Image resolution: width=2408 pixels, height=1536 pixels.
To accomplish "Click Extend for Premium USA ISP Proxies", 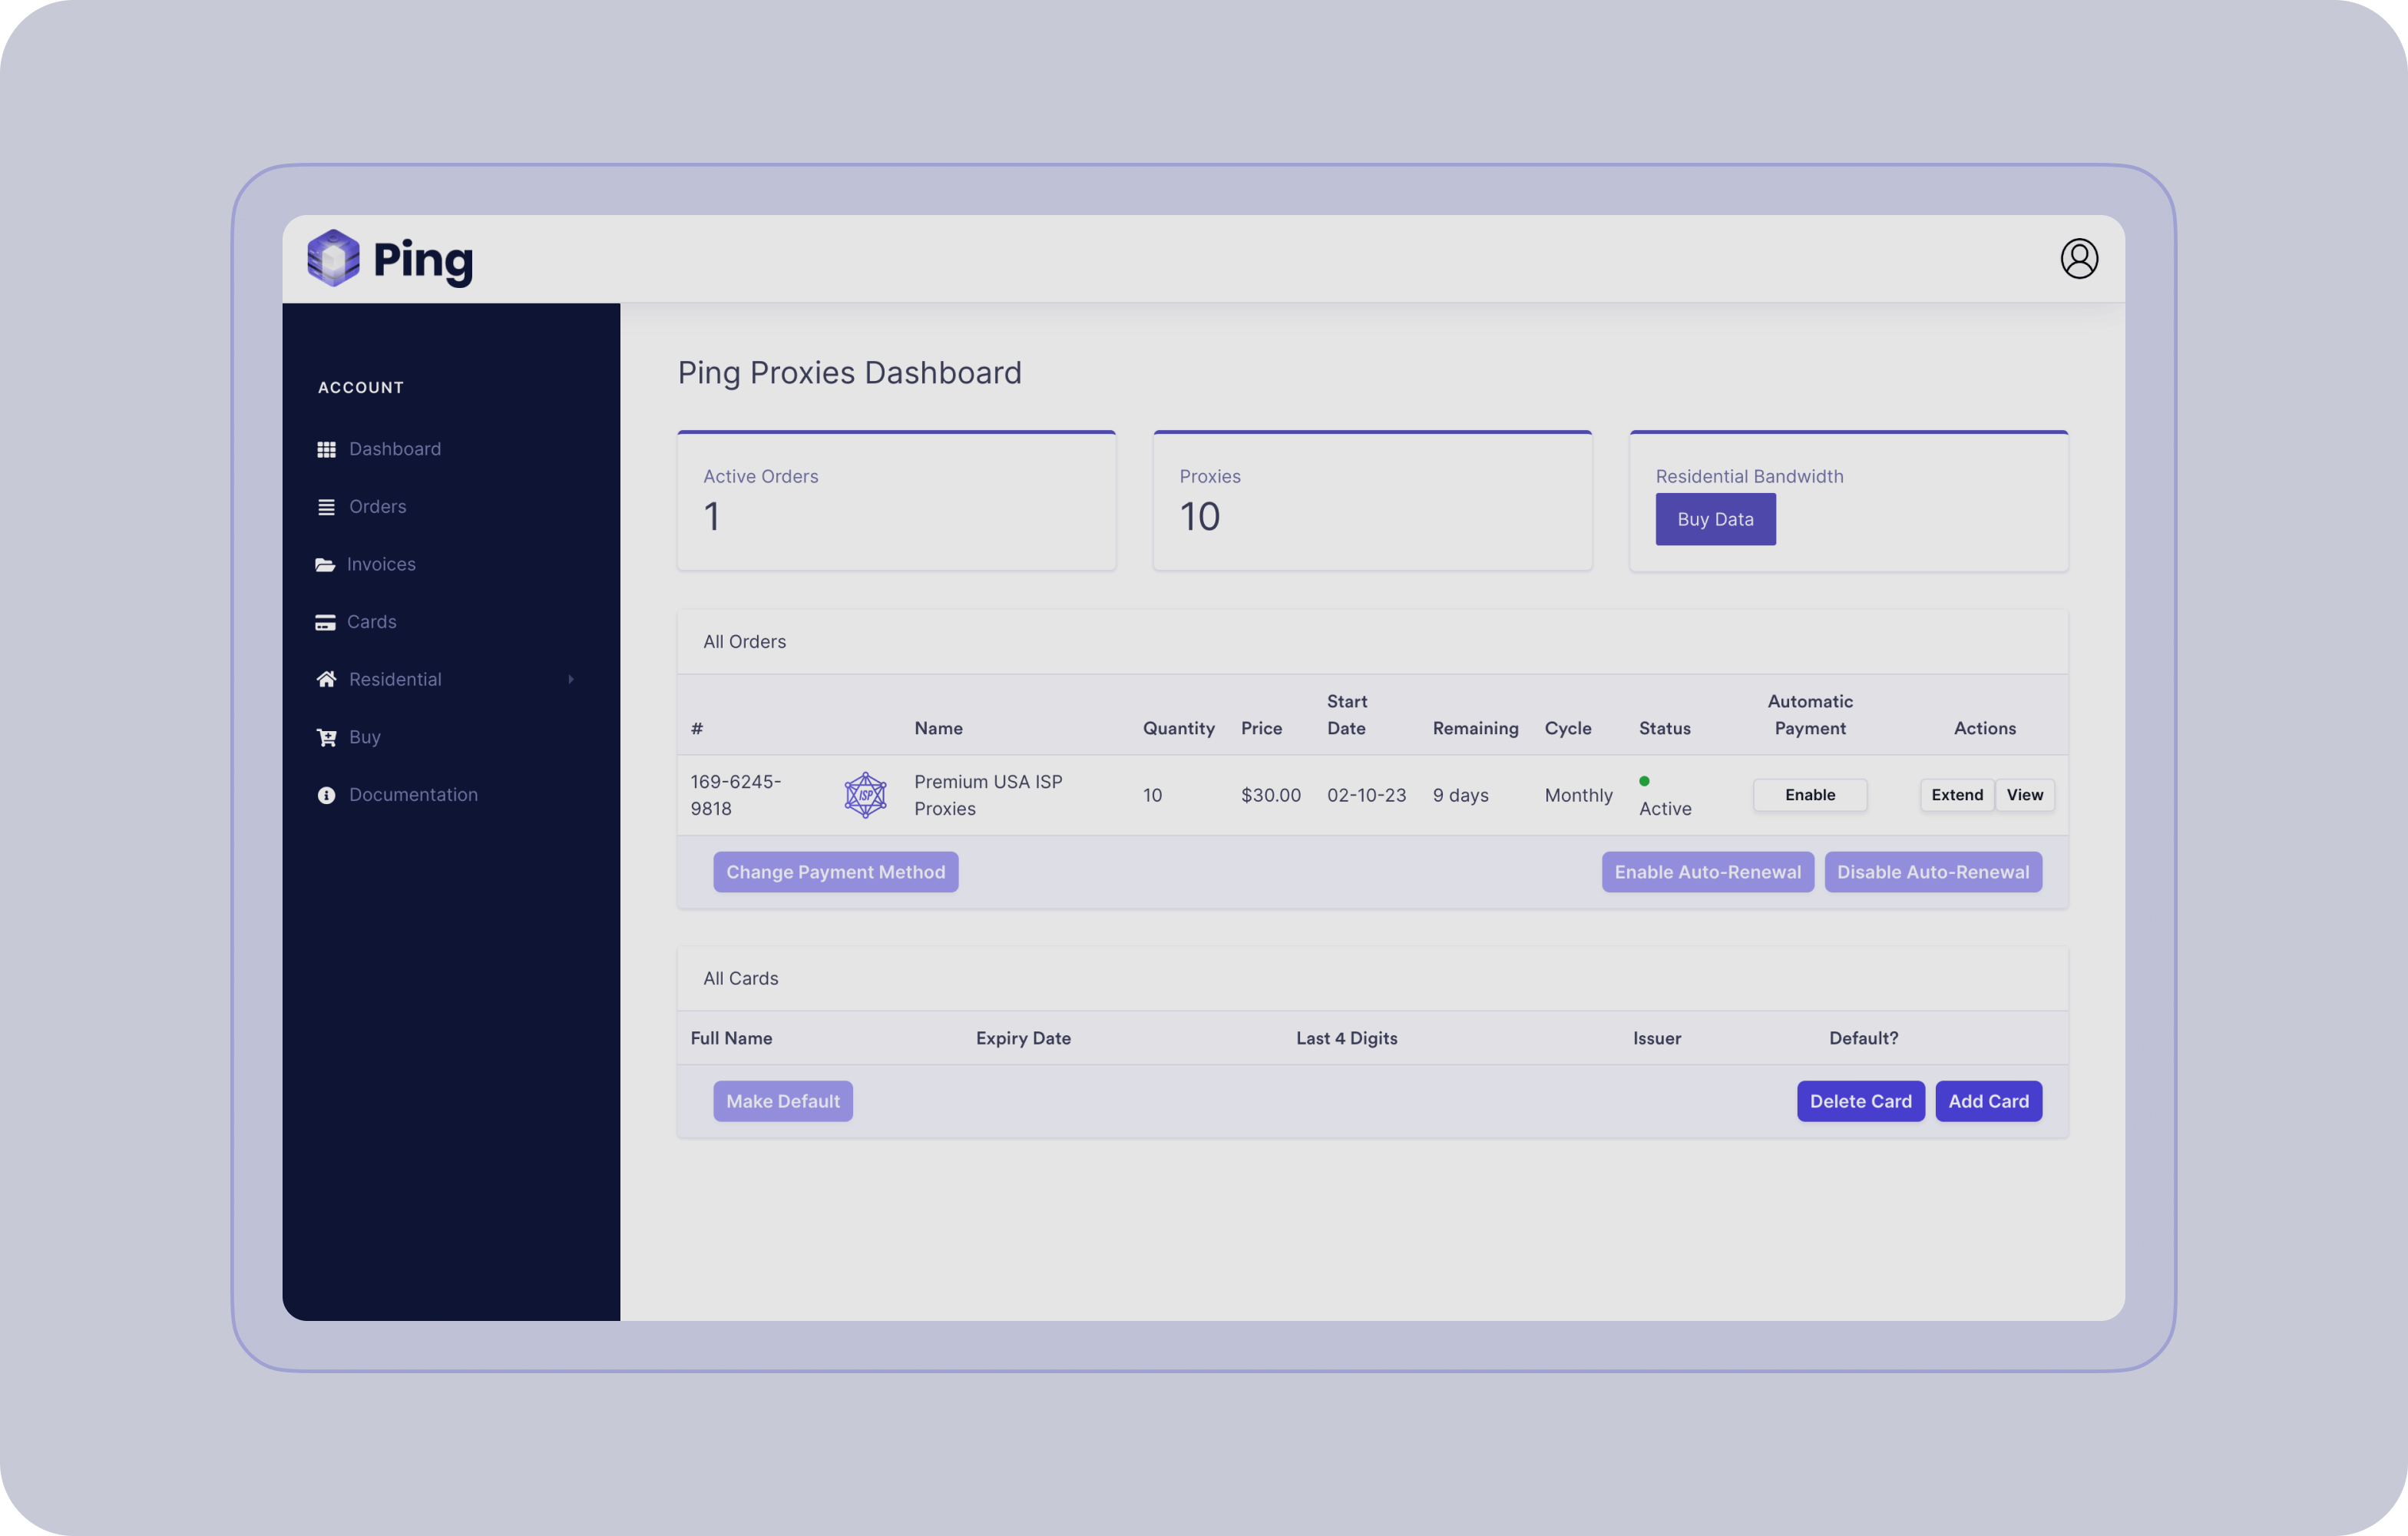I will click(1955, 793).
